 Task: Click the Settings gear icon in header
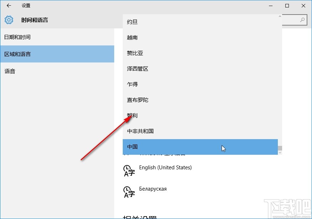coord(9,20)
